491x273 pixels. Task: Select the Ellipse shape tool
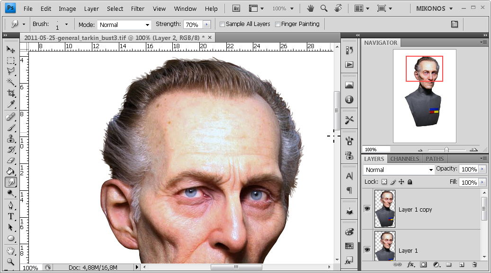[x=10, y=238]
